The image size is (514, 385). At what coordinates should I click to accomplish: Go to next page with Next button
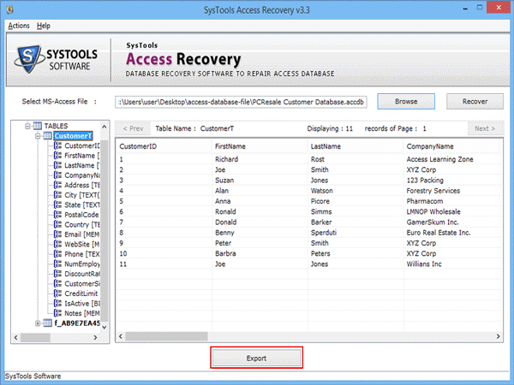click(x=485, y=128)
